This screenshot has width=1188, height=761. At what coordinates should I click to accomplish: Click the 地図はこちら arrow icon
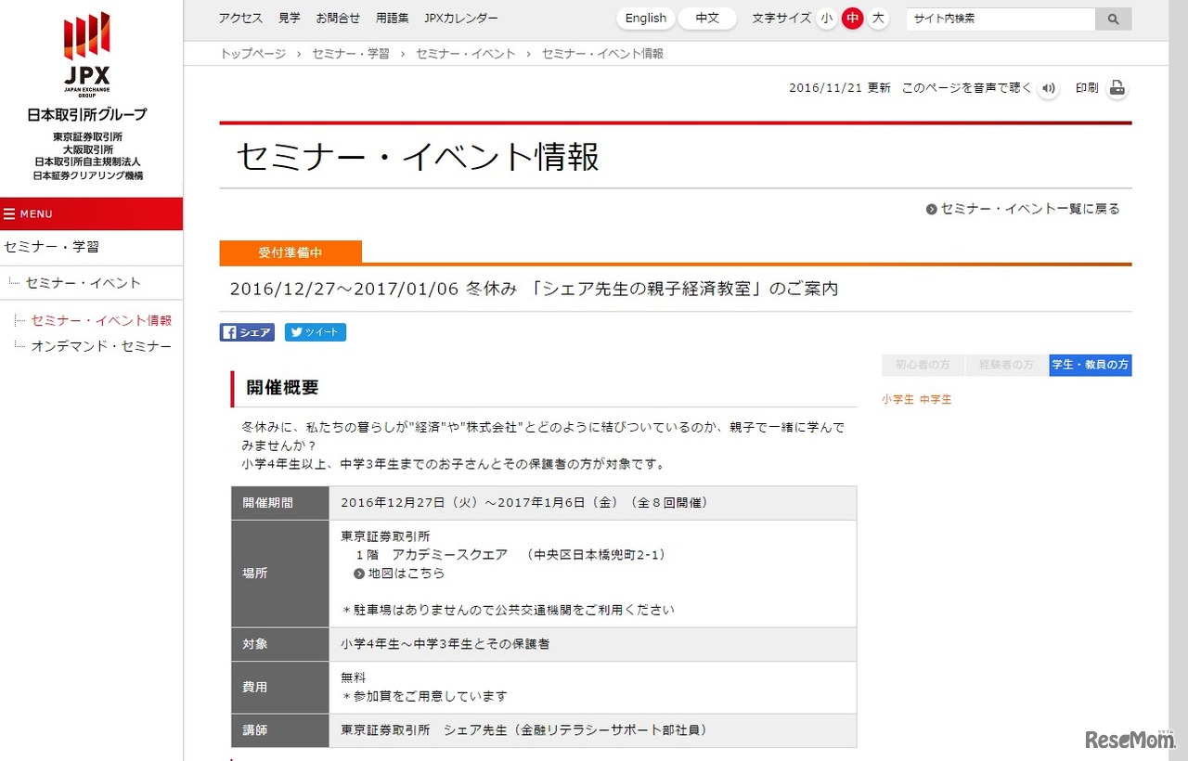click(359, 574)
